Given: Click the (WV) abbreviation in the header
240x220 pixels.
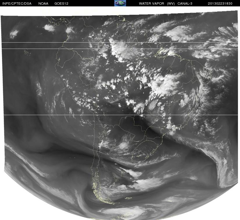Looking at the screenshot, I should (171, 3).
